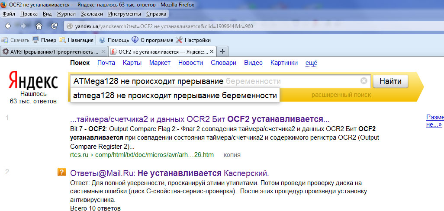Click the browser Back arrow button
The width and height of the screenshot is (444, 211).
[x=9, y=26]
